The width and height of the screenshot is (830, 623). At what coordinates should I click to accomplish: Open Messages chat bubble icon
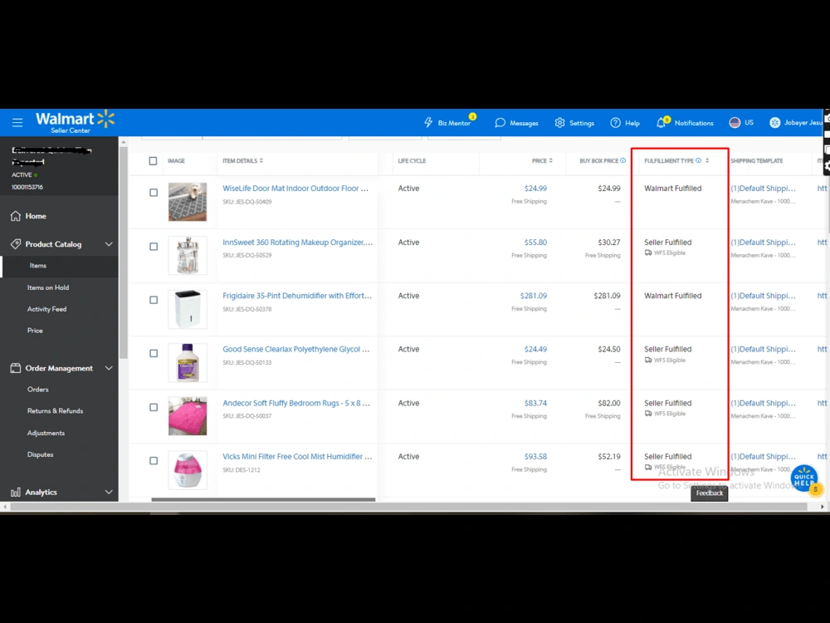coord(500,123)
